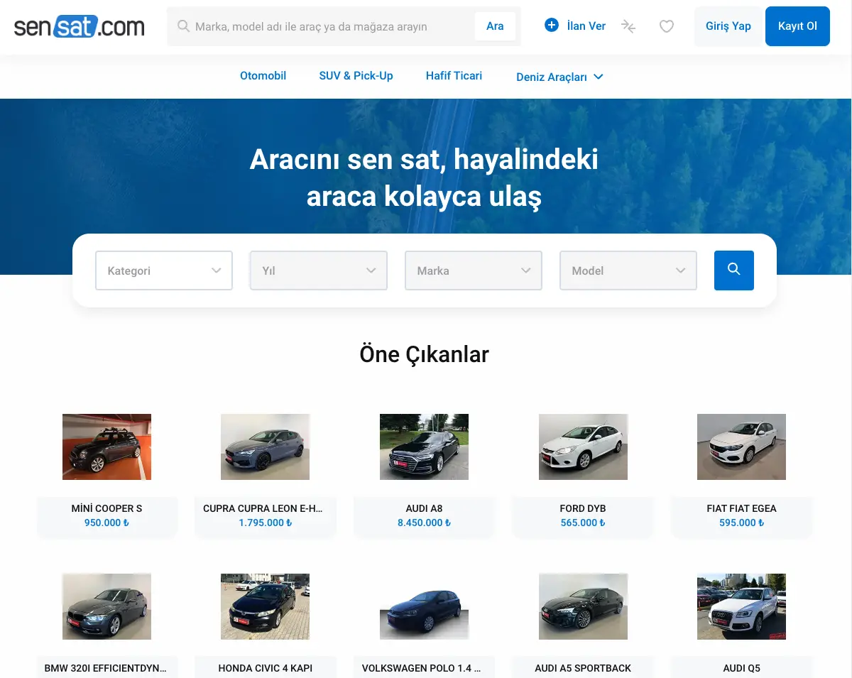Open the Marka dropdown

pos(474,270)
